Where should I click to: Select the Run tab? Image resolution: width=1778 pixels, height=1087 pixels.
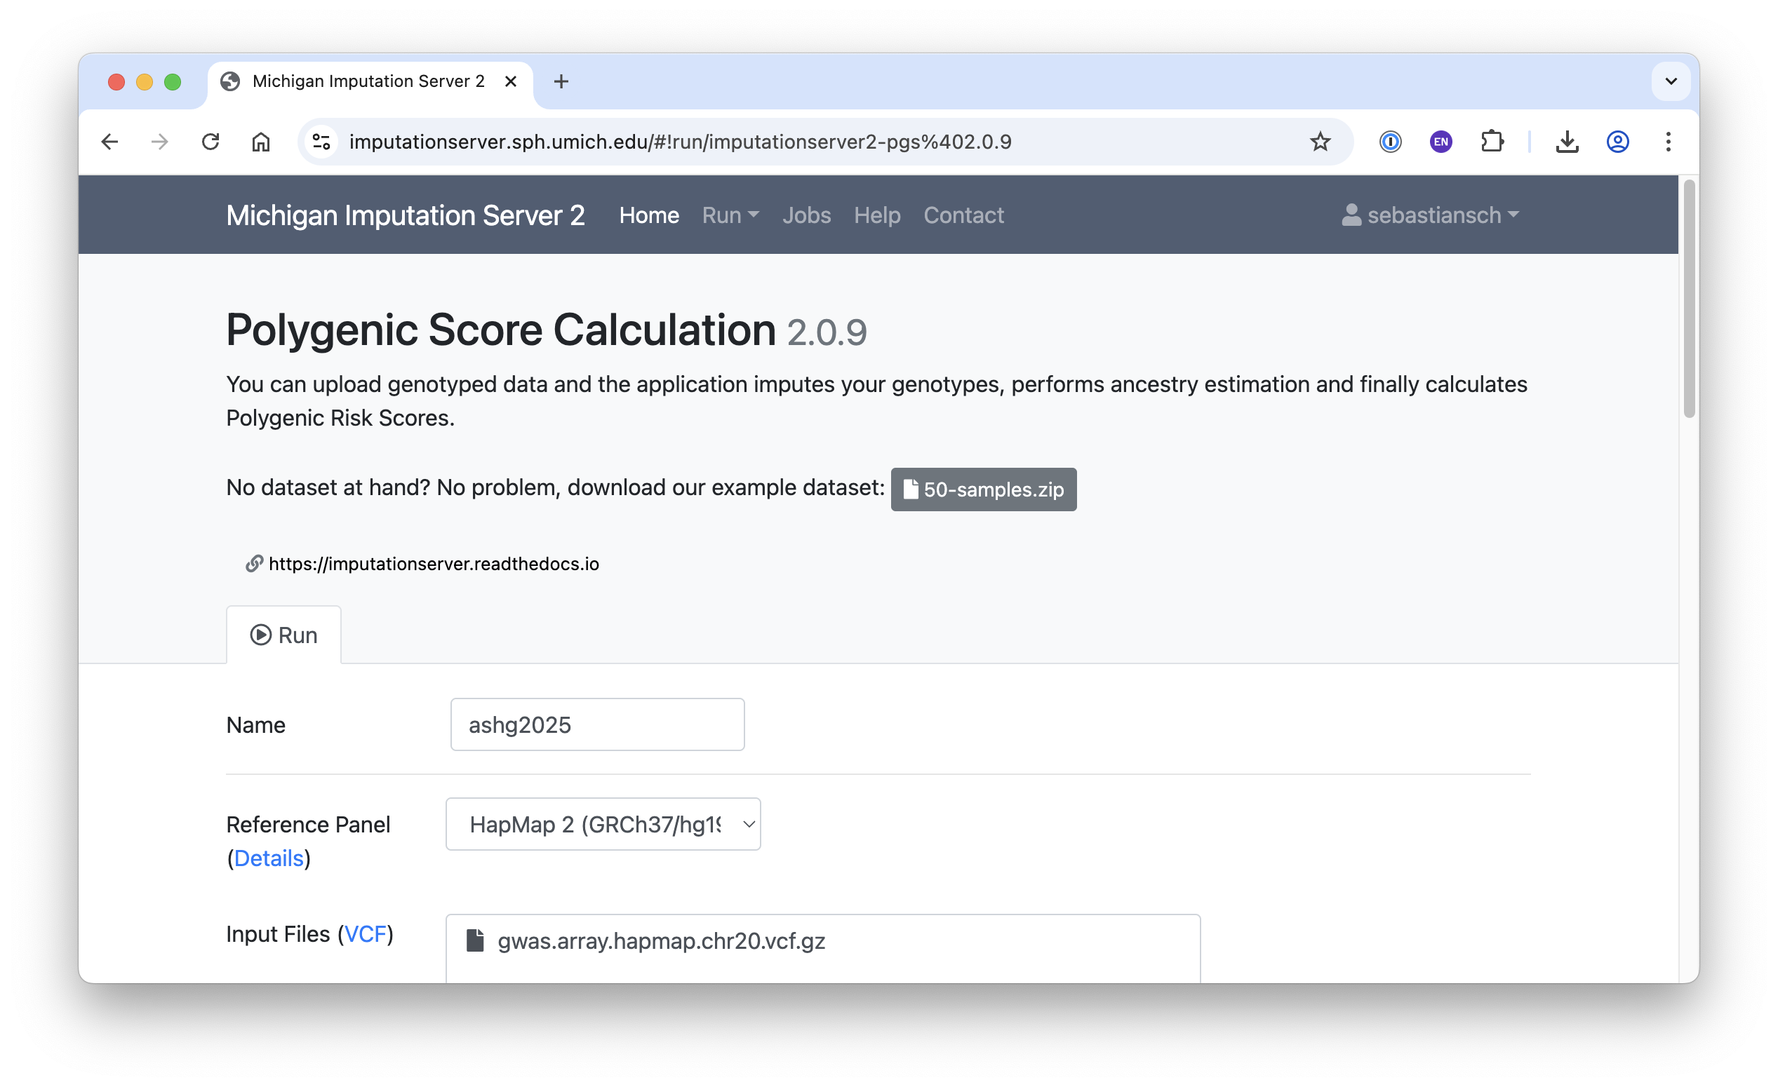click(x=283, y=635)
